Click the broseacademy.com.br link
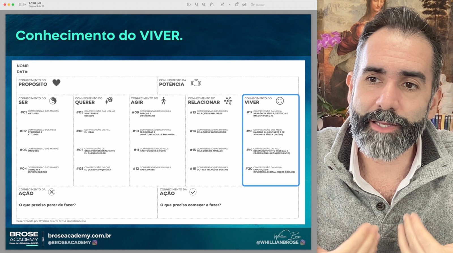Image resolution: width=453 pixels, height=253 pixels. coord(80,235)
